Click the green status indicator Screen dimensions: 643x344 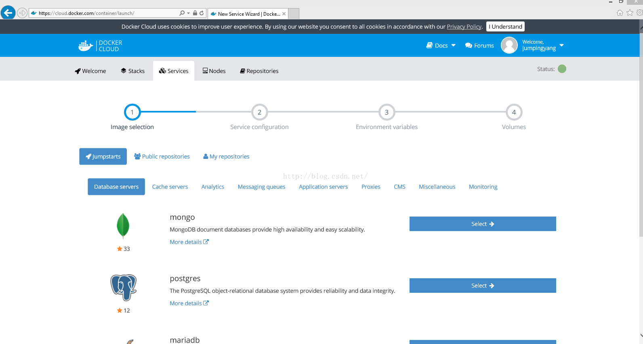tap(562, 69)
